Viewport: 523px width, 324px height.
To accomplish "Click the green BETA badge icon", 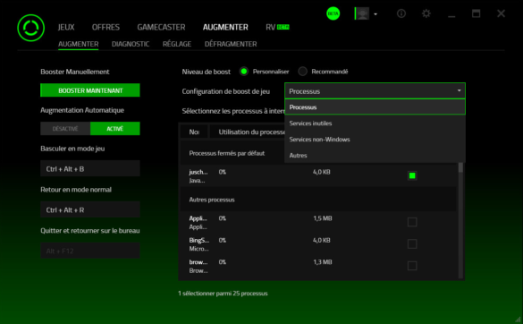I will (333, 13).
